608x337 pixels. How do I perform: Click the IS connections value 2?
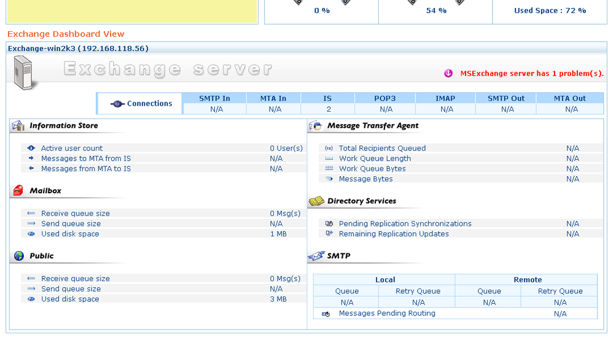(x=329, y=109)
